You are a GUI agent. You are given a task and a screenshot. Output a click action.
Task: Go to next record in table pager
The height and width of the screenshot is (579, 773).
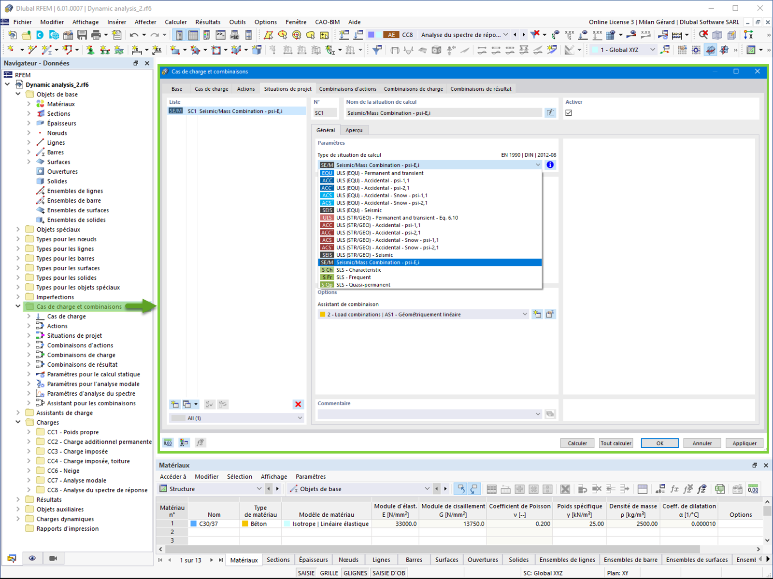tap(212, 560)
